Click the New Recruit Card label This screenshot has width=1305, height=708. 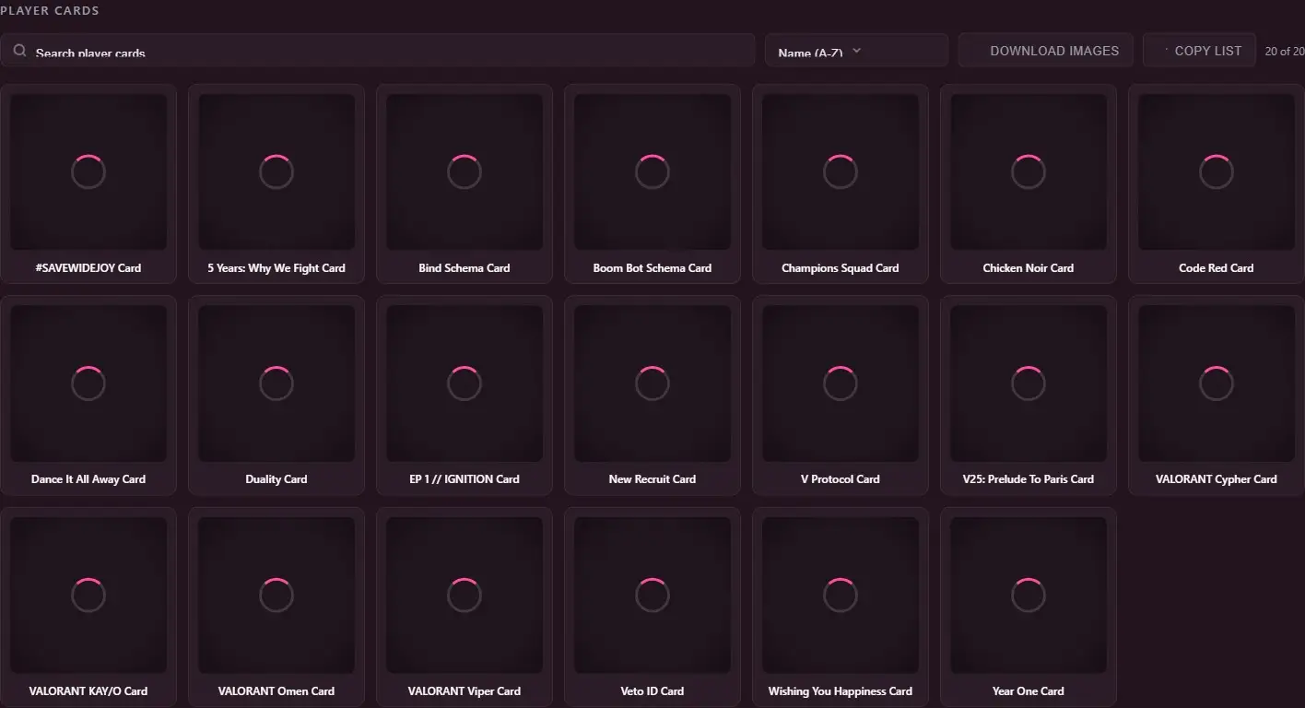(x=652, y=479)
